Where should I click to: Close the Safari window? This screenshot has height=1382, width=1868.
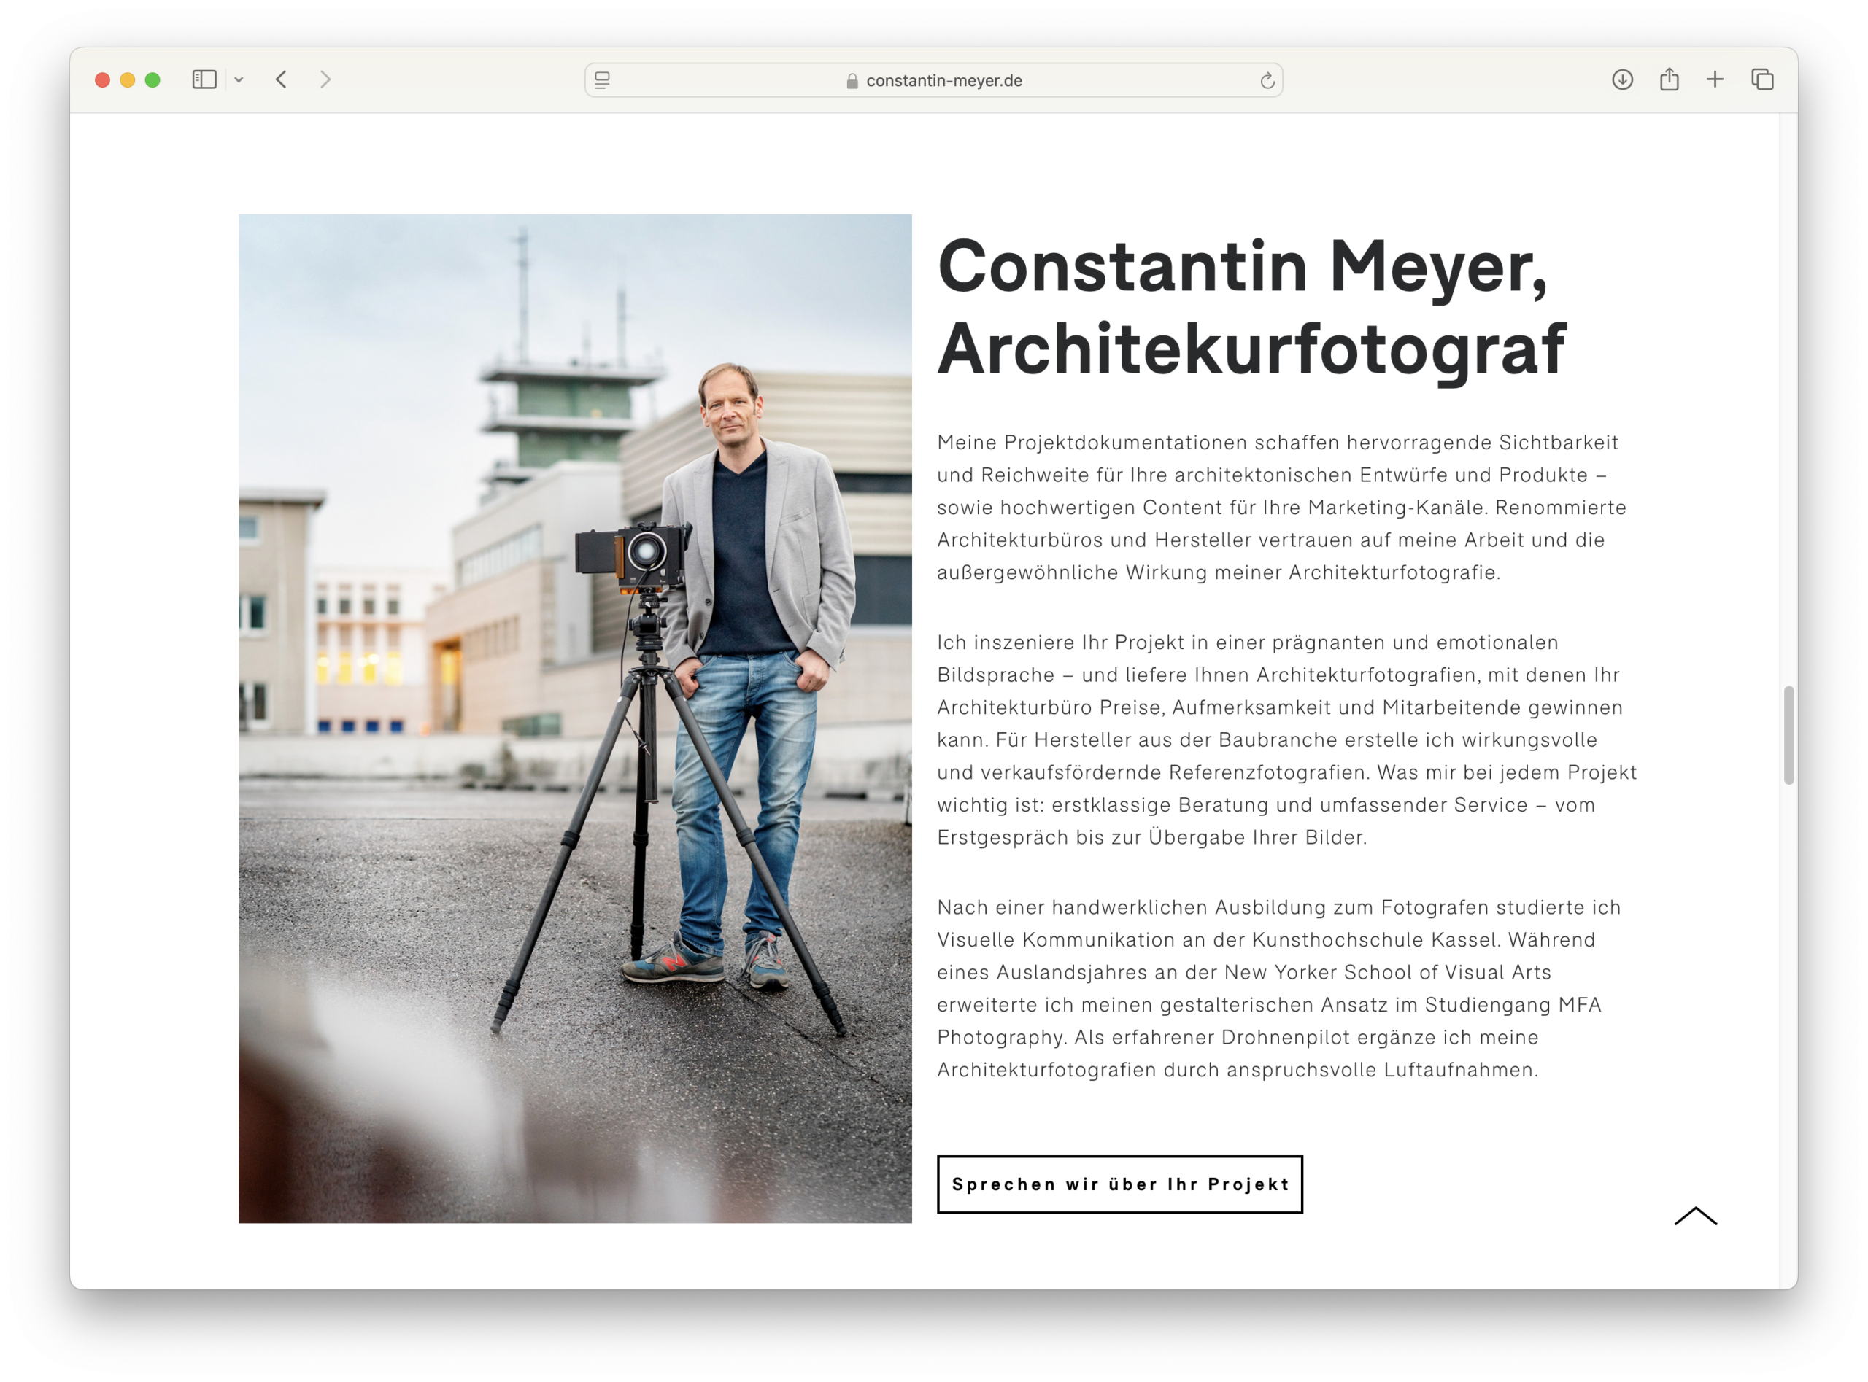point(102,79)
